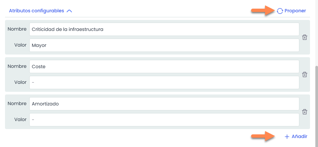Click the empty value field under Amortizado
This screenshot has height=147, width=318.
[164, 120]
